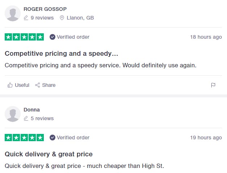Viewport: 227px width, 173px height.
Task: Click the pencil icon beside 5 reviews
Action: pyautogui.click(x=26, y=118)
